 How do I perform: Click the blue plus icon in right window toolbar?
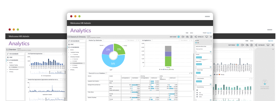(238, 45)
